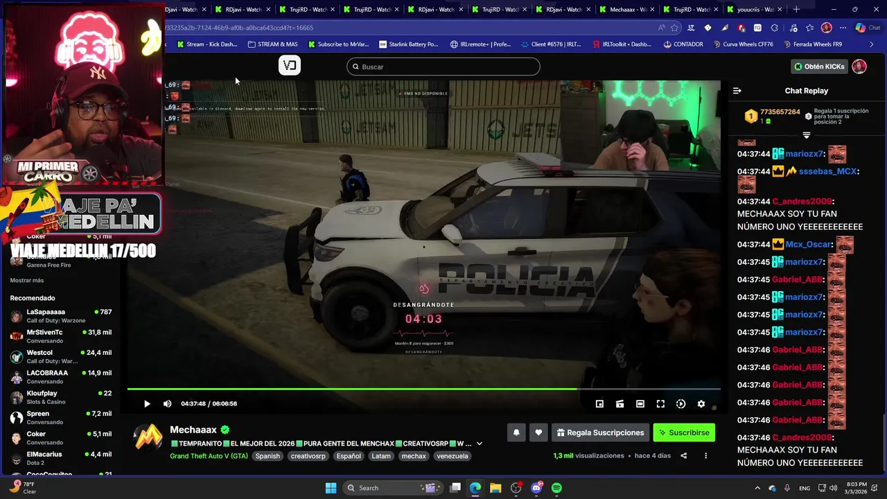Open Stream - Kick Dash bookmark

207,44
